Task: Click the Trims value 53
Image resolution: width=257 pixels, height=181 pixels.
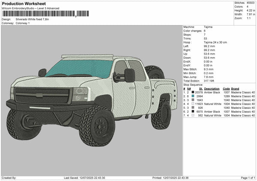Action: (x=205, y=38)
